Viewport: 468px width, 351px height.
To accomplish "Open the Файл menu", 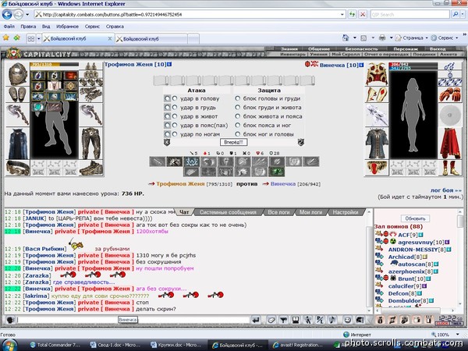I will coord(9,27).
